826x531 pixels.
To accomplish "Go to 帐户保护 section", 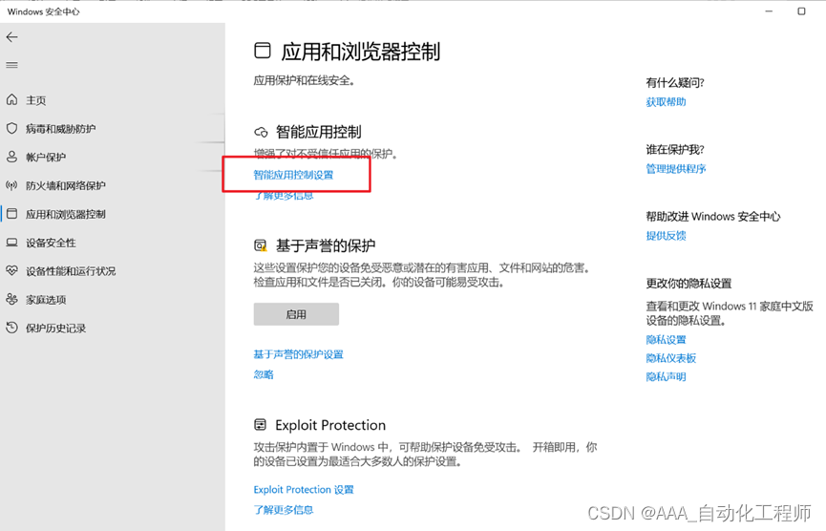I will [46, 157].
